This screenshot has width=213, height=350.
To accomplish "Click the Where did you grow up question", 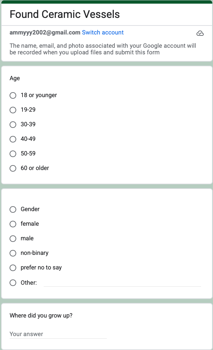I will pyautogui.click(x=41, y=316).
